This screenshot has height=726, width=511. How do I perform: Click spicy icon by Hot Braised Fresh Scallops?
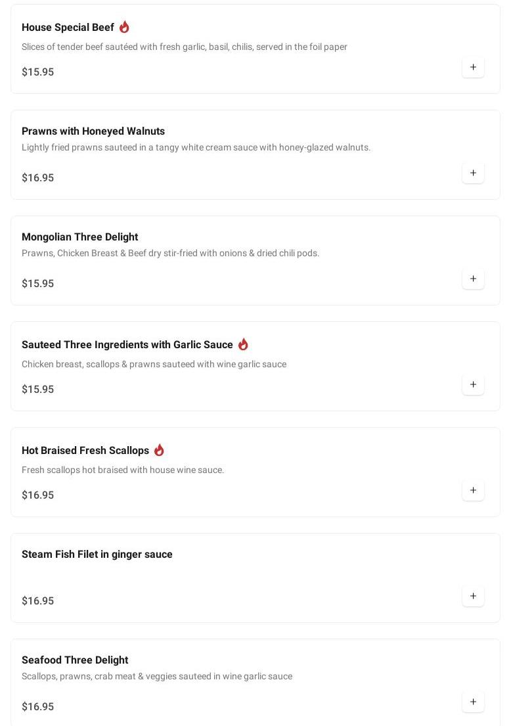click(159, 450)
